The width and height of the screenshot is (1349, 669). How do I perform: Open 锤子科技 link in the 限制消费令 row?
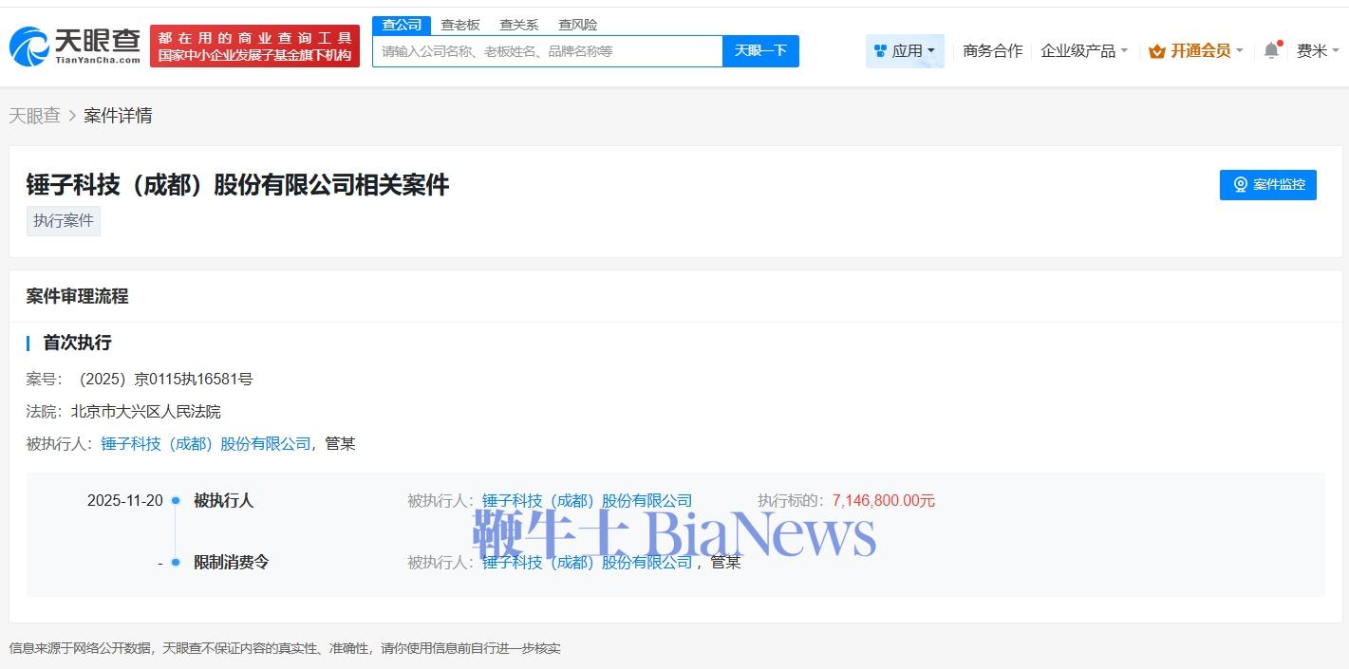[x=587, y=563]
